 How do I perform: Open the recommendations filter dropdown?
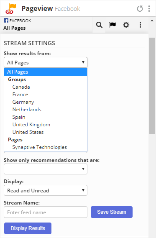coord(46,169)
